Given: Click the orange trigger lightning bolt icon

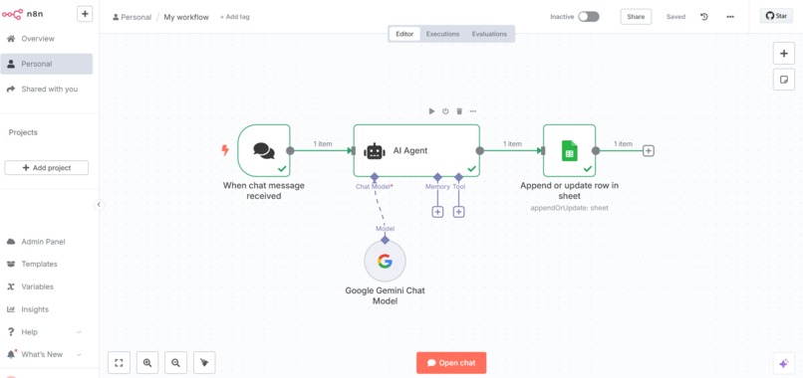Looking at the screenshot, I should point(225,150).
